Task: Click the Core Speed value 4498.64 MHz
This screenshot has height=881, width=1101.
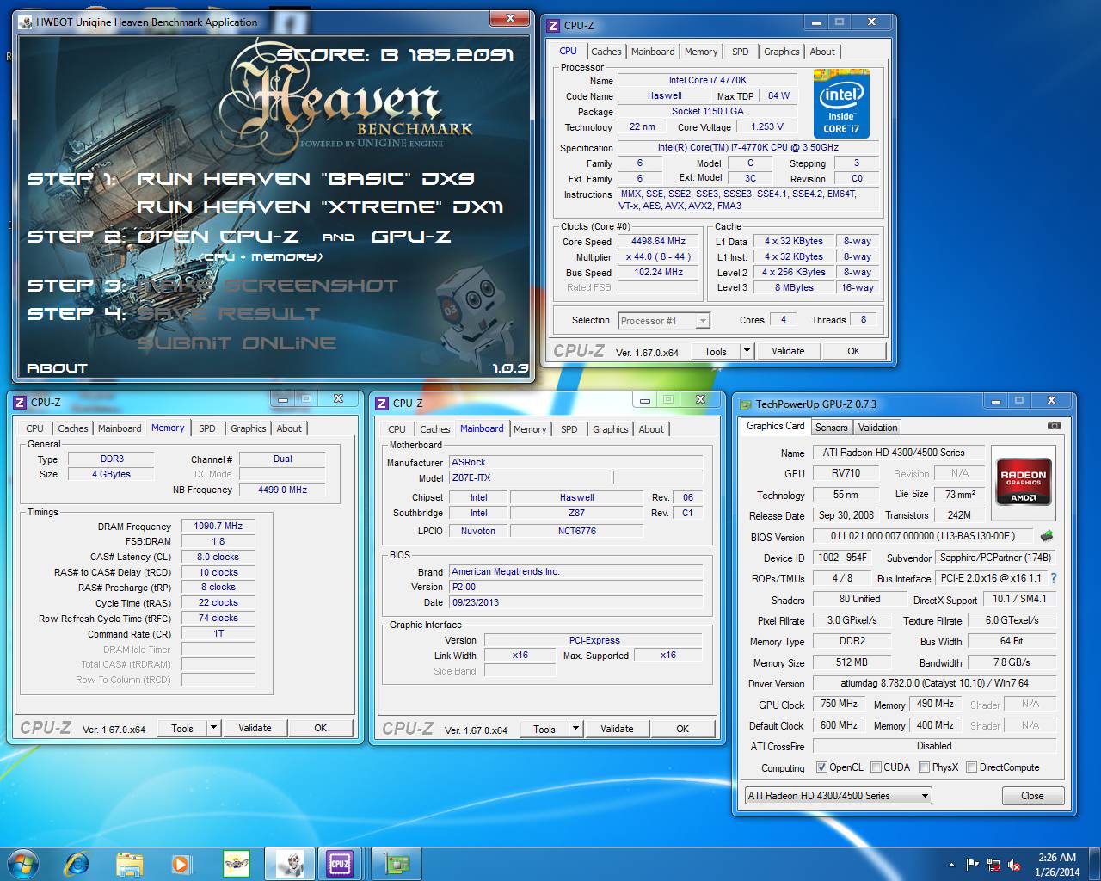Action: pos(658,242)
